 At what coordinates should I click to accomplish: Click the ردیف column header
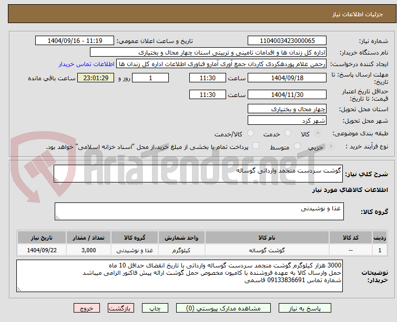(x=380, y=238)
